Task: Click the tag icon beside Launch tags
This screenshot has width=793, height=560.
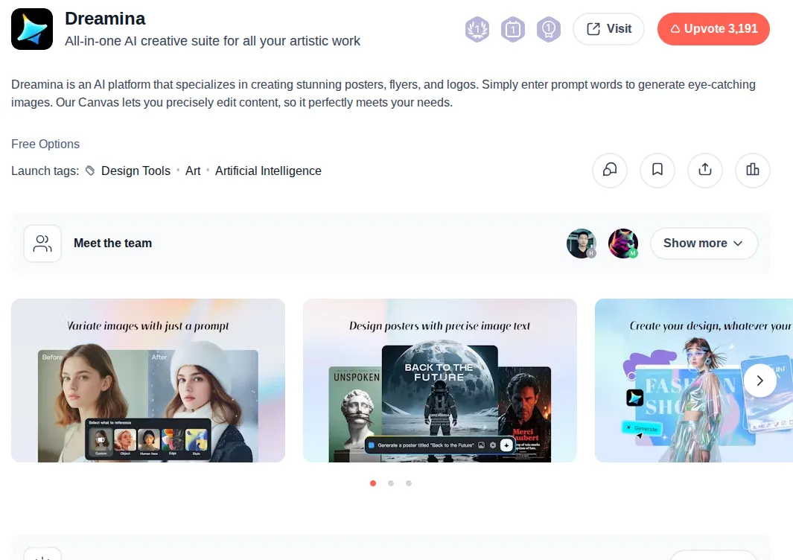Action: (90, 171)
